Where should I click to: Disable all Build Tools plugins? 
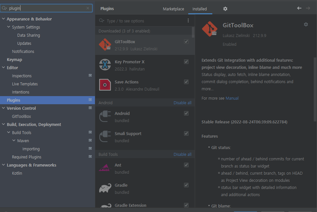pyautogui.click(x=182, y=155)
